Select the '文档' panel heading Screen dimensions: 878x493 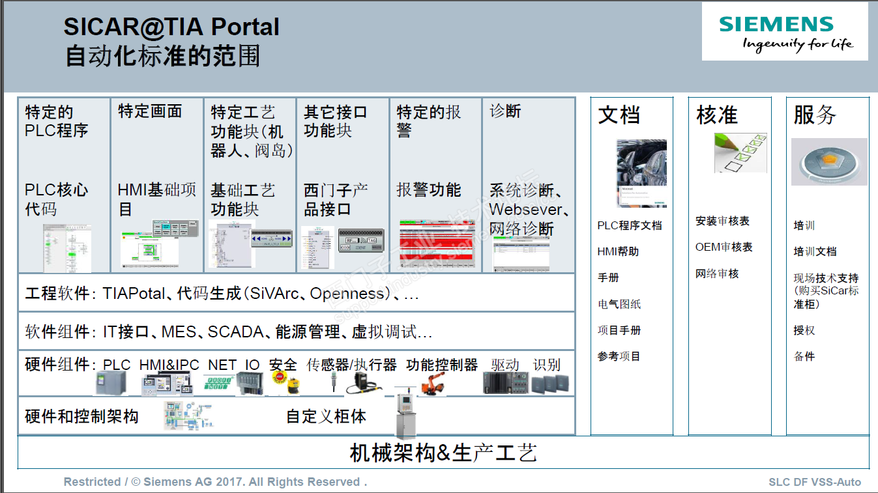619,115
